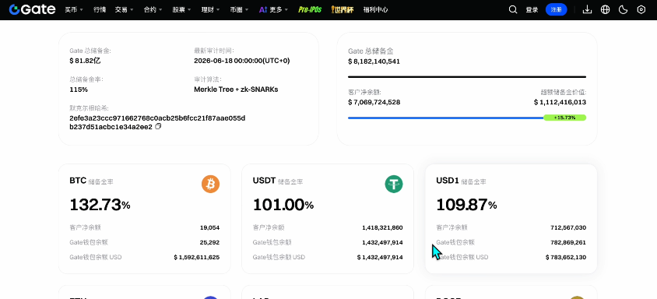Click Merkle Tree + zk-SNARKs text
657x299 pixels.
coord(236,90)
